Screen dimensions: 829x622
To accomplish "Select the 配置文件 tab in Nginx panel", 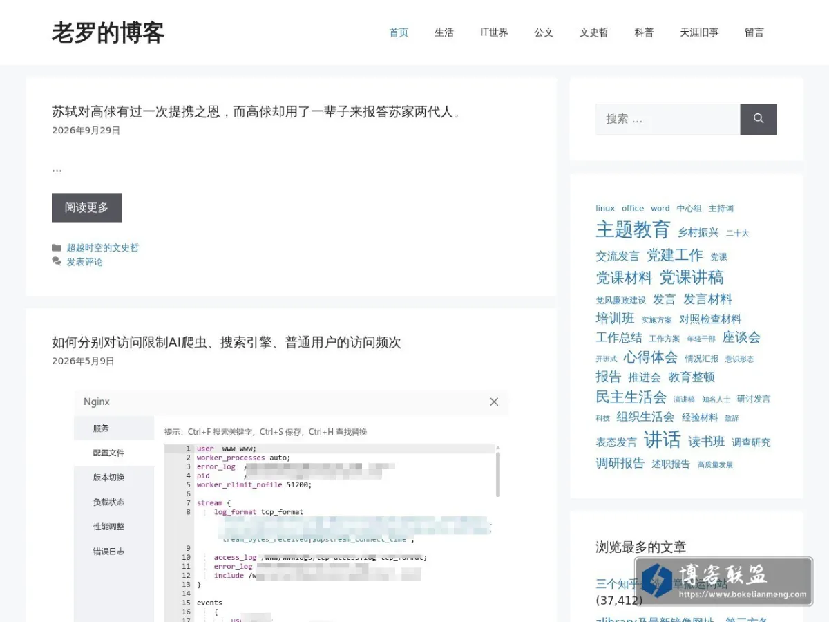I will pyautogui.click(x=108, y=453).
